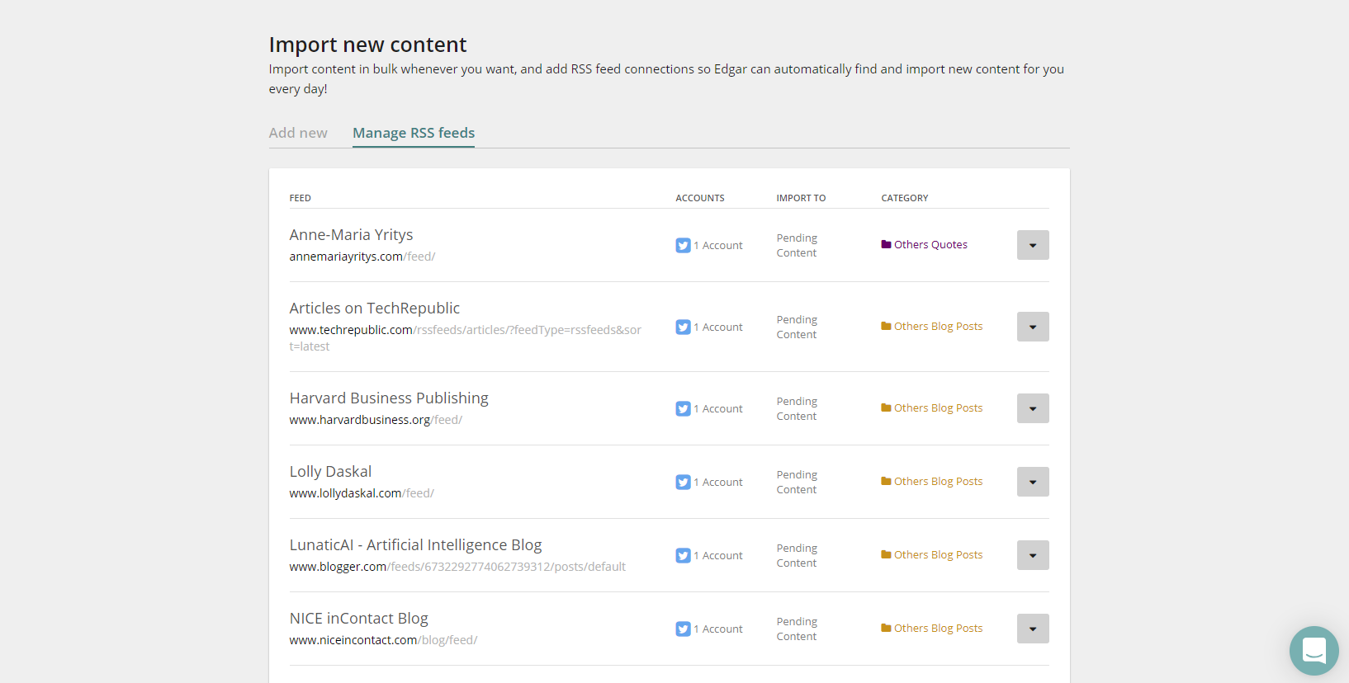The height and width of the screenshot is (683, 1349).
Task: Click Pending Content in NICE inContact row
Action: tap(797, 629)
